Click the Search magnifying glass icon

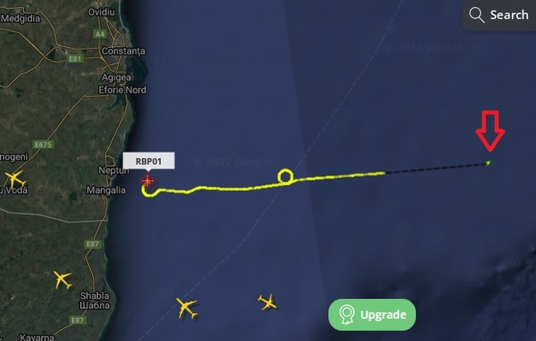(477, 15)
